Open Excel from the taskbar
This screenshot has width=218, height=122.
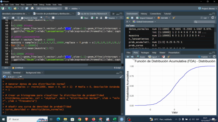click(114, 119)
